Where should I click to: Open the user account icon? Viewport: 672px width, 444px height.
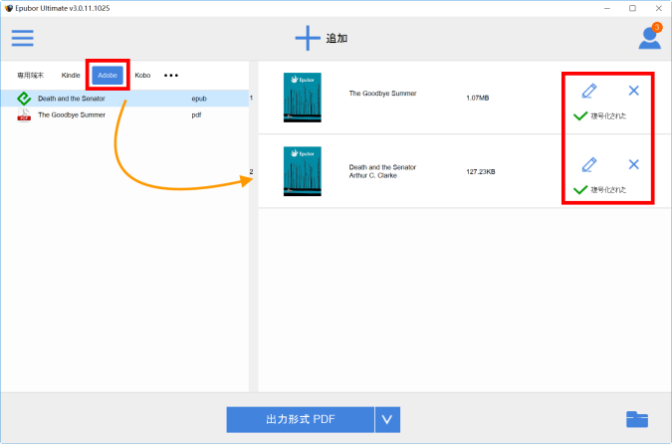[x=649, y=39]
